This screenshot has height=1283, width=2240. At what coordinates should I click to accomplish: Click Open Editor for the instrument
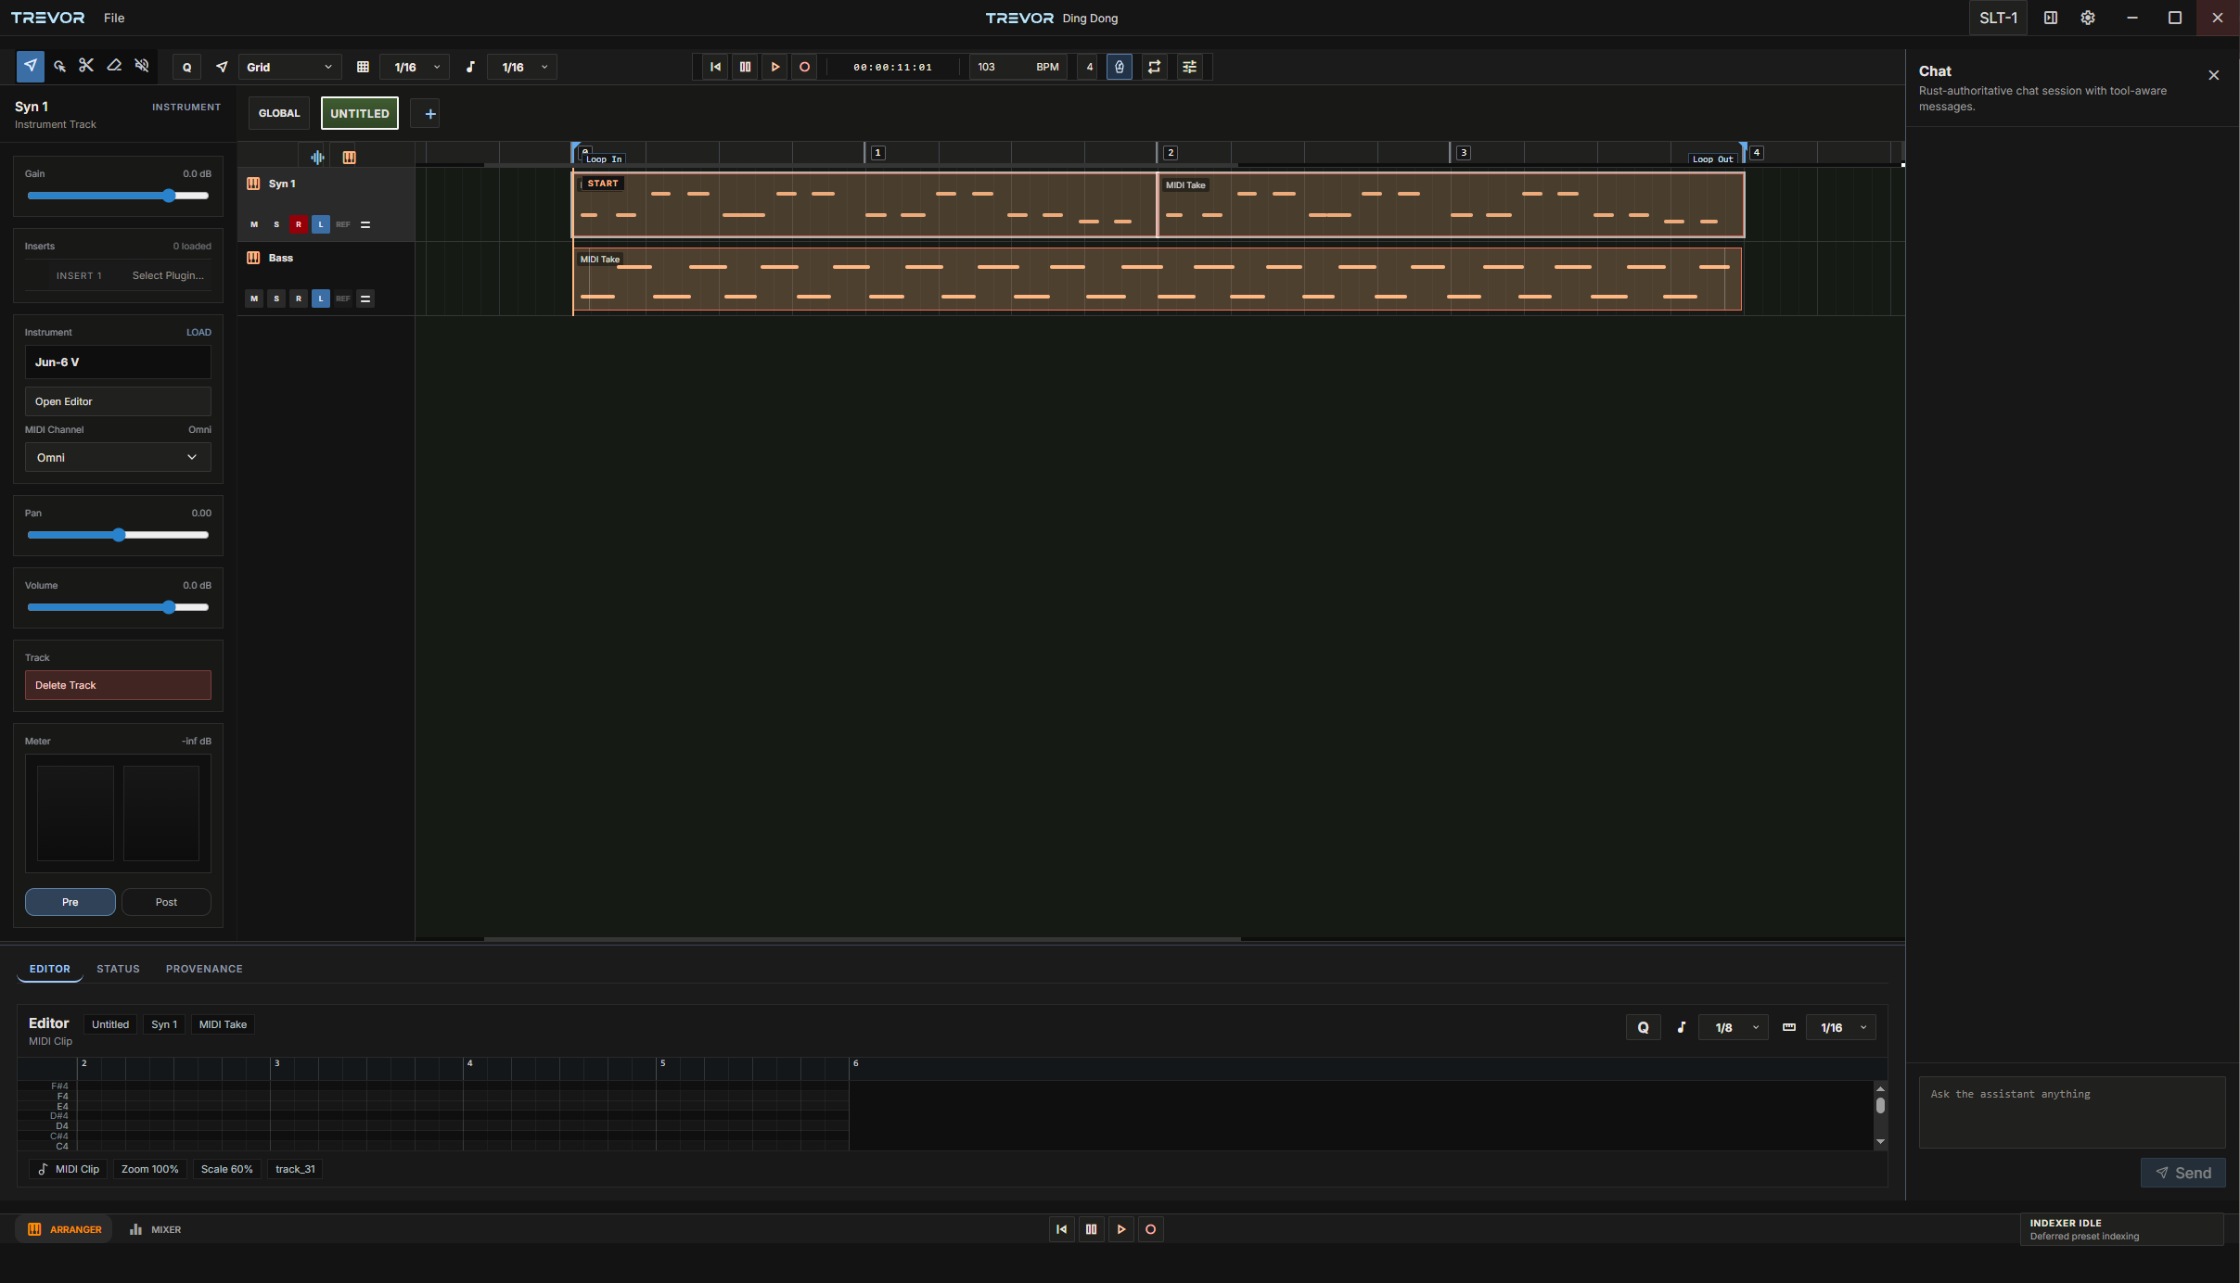pos(118,401)
